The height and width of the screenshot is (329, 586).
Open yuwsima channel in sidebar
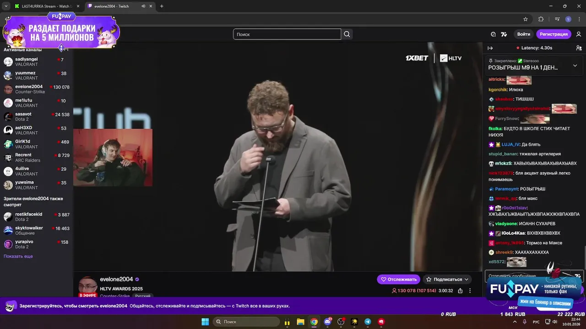coord(37,185)
